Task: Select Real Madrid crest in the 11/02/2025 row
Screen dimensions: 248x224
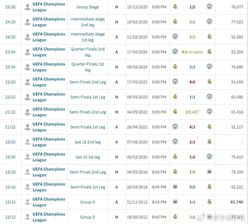Action: point(209,37)
